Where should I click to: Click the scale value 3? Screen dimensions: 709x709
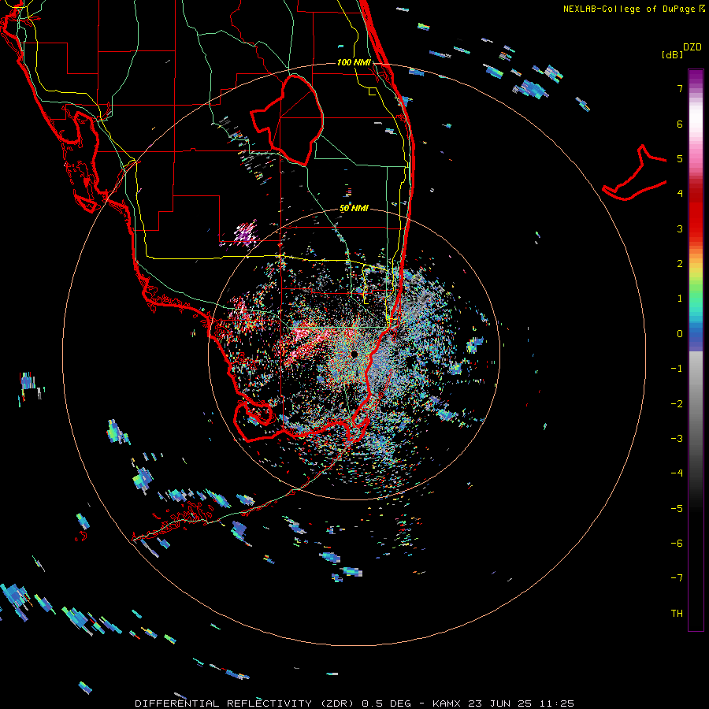tap(680, 228)
